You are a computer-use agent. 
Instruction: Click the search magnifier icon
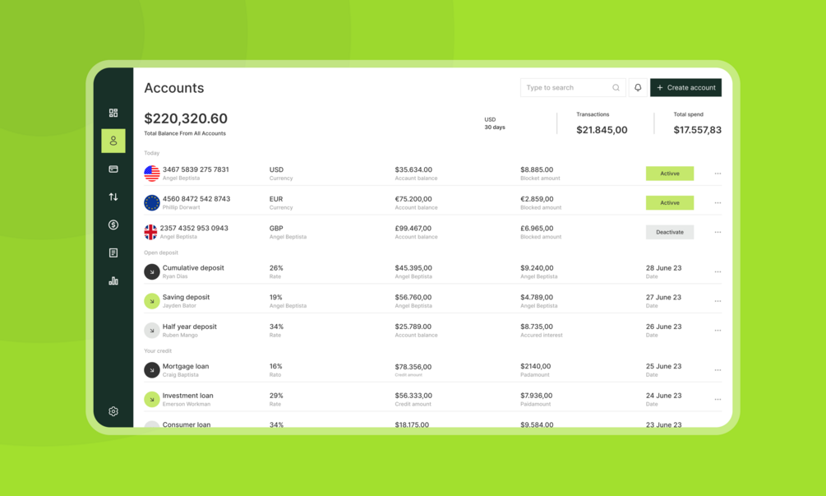(616, 87)
